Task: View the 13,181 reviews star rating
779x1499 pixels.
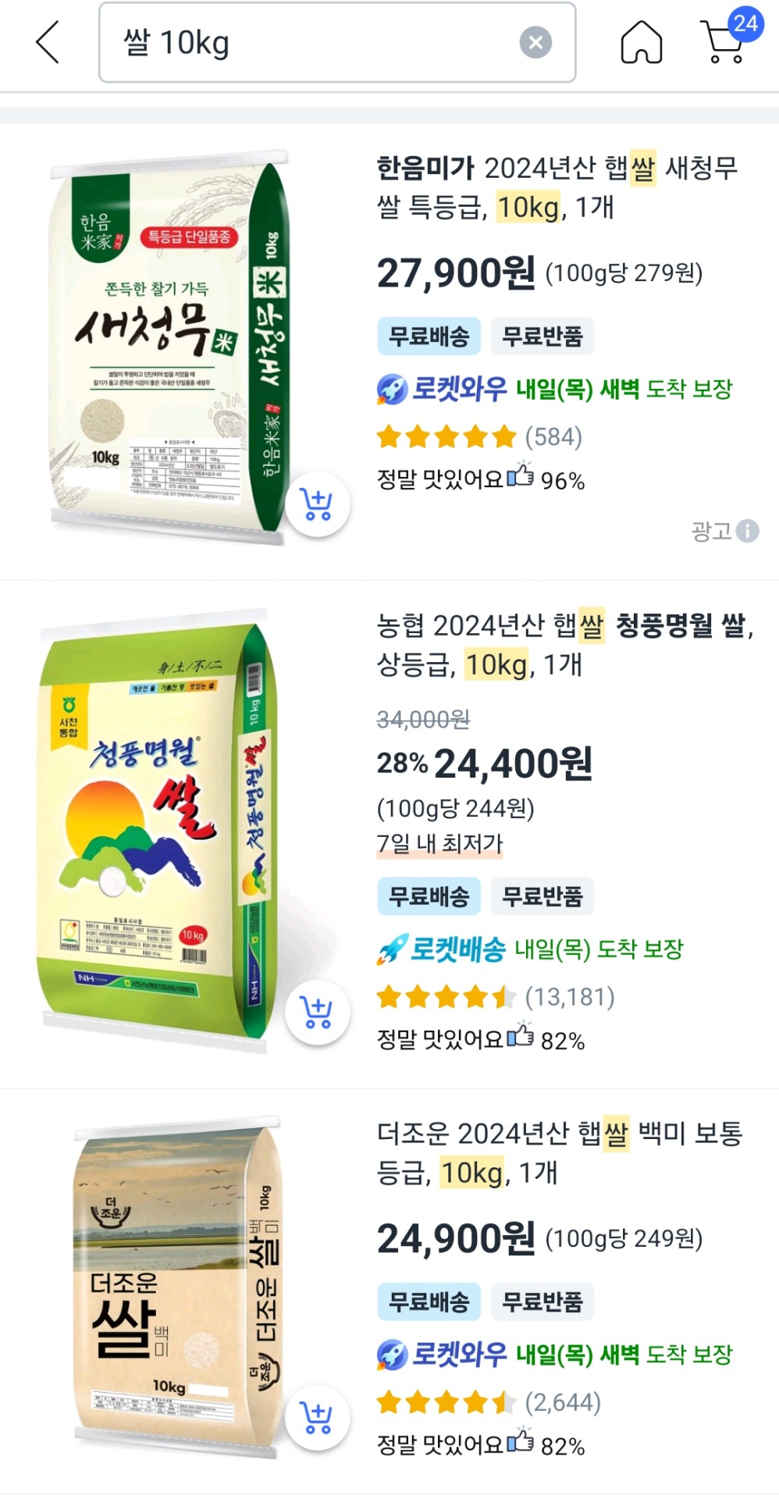Action: [496, 997]
